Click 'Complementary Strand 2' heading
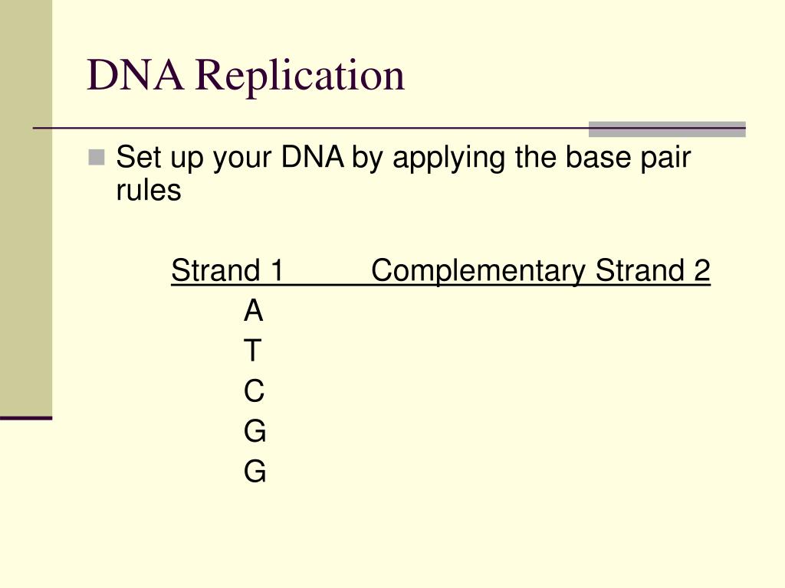The image size is (785, 588). (x=540, y=272)
